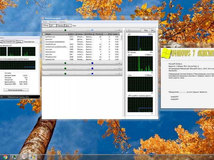The height and width of the screenshot is (160, 214).
Task: Tick the select-all checkbox beside Образ header
Action: tap(44, 34)
